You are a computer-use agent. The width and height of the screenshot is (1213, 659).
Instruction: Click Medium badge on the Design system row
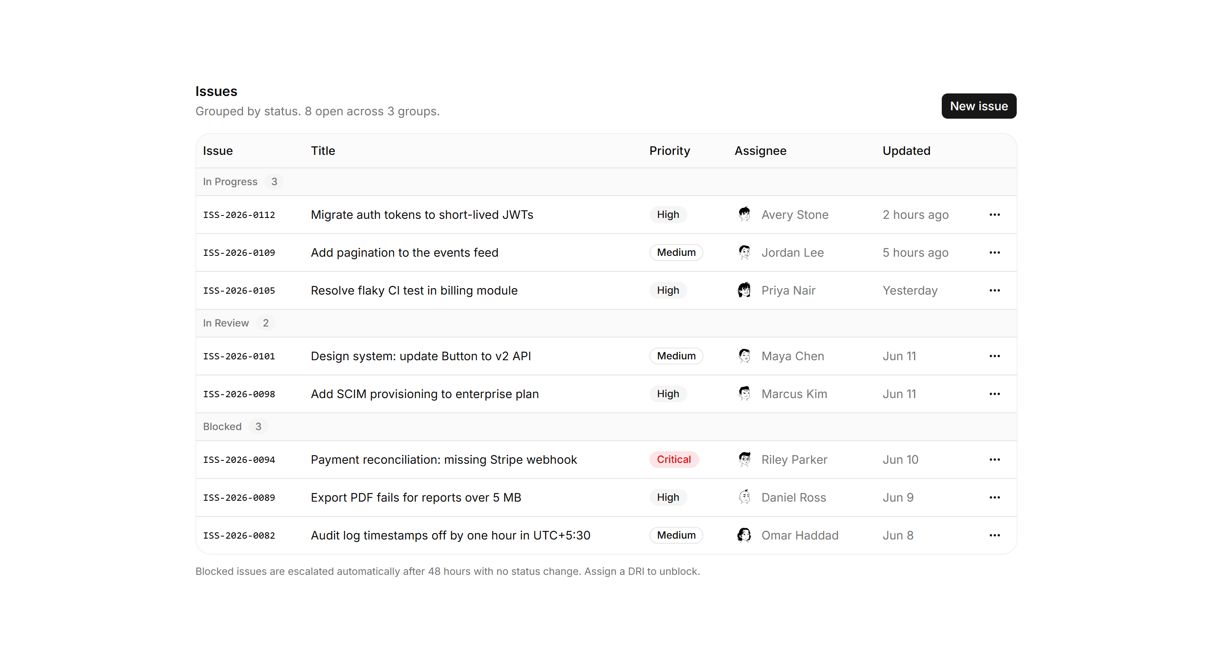point(676,356)
